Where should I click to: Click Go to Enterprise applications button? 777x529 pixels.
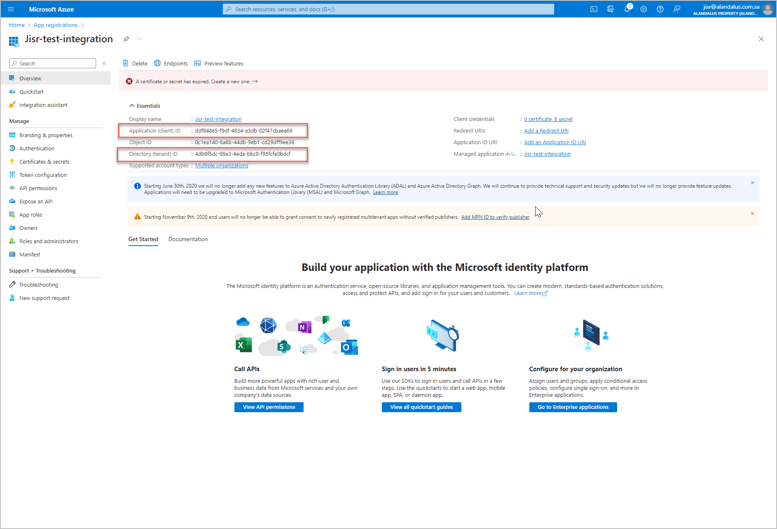pyautogui.click(x=573, y=407)
